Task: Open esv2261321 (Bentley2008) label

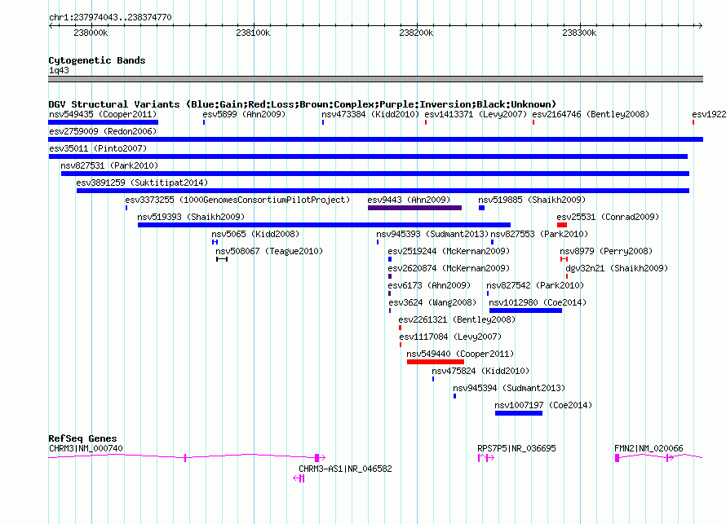Action: (457, 319)
